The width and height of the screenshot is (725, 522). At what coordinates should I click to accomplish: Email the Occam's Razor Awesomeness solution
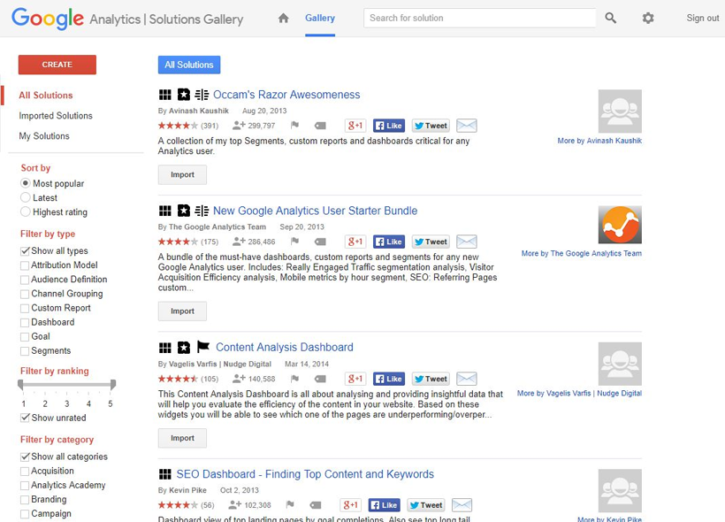click(x=467, y=126)
